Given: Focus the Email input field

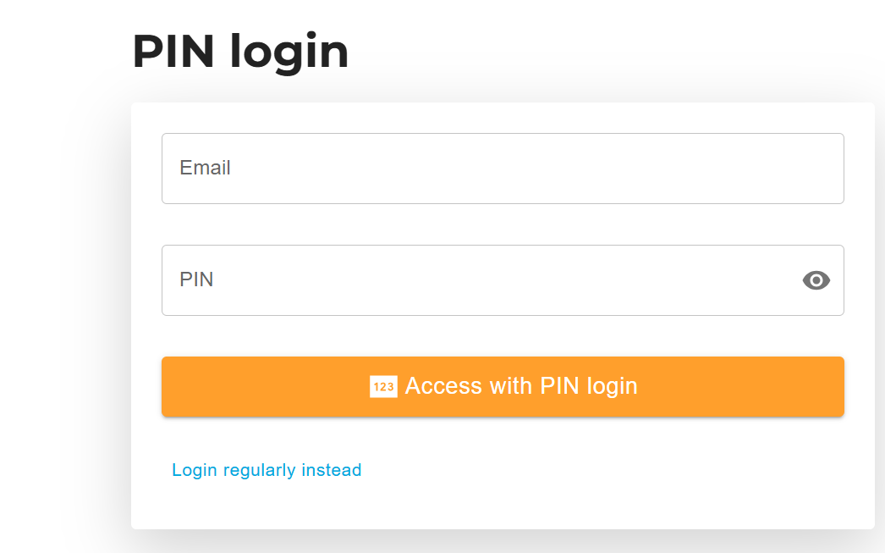Looking at the screenshot, I should tap(503, 169).
